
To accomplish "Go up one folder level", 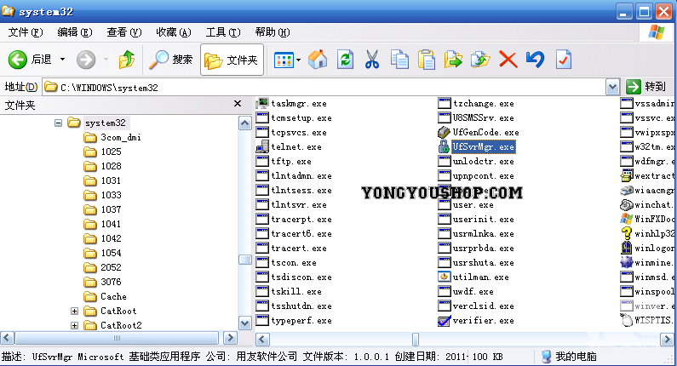I will click(x=127, y=59).
